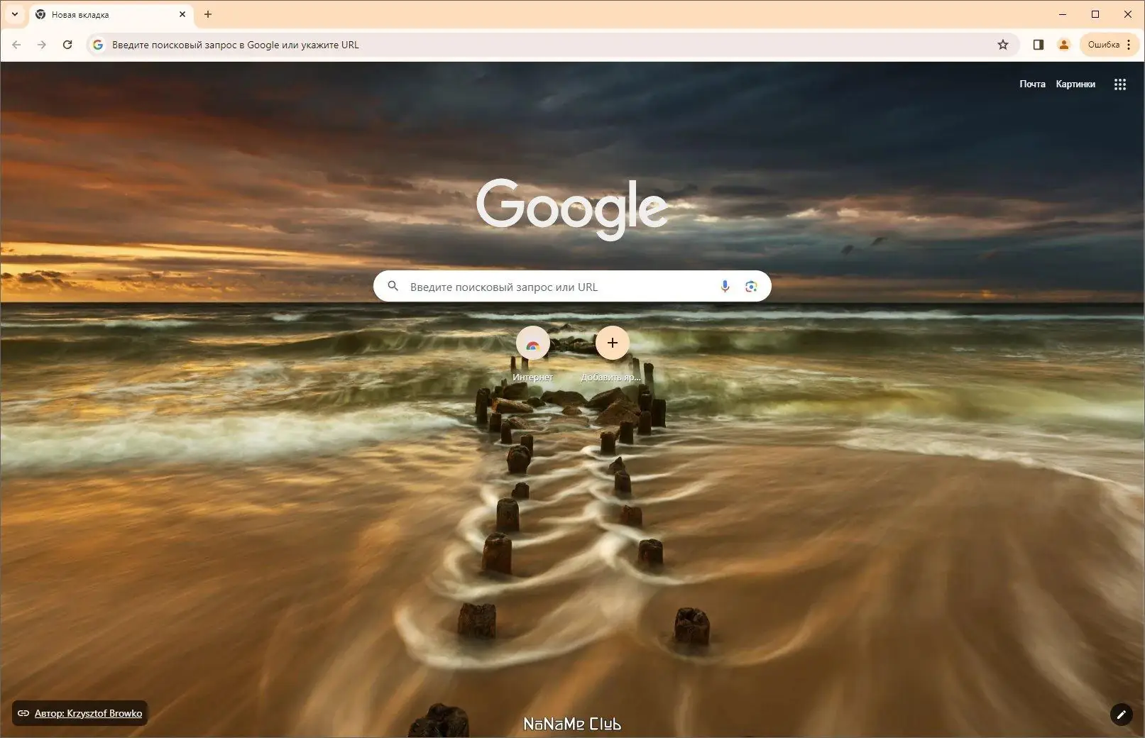Customize Chrome with the pencil icon
Image resolution: width=1145 pixels, height=738 pixels.
pyautogui.click(x=1122, y=715)
